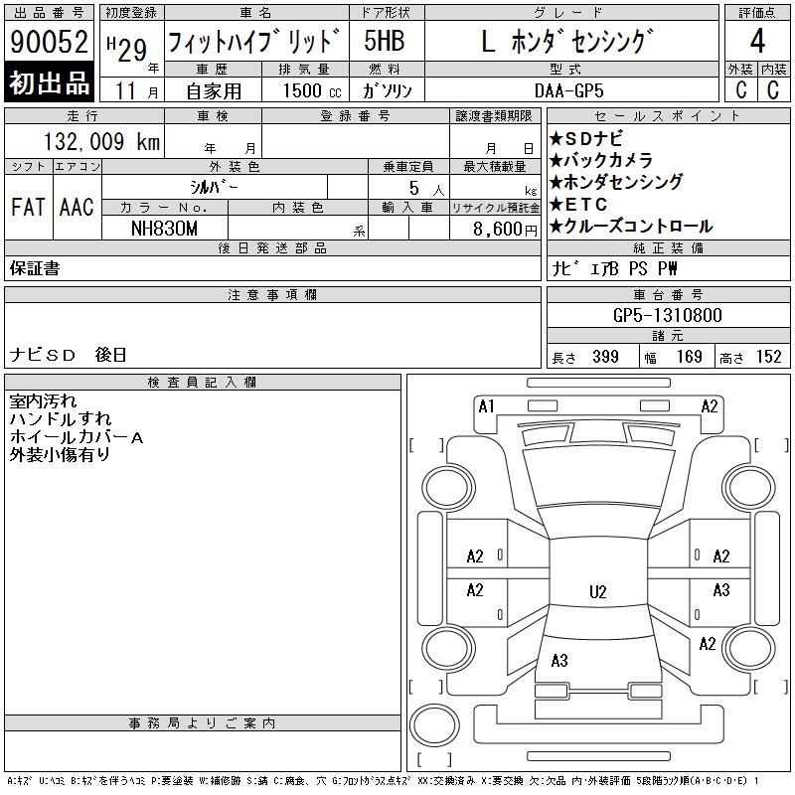Select the A3 mark on the side door
The image size is (795, 795).
[x=721, y=590]
